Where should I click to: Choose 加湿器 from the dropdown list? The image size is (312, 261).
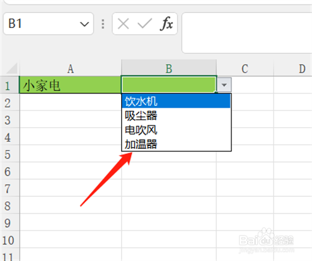tap(176, 144)
